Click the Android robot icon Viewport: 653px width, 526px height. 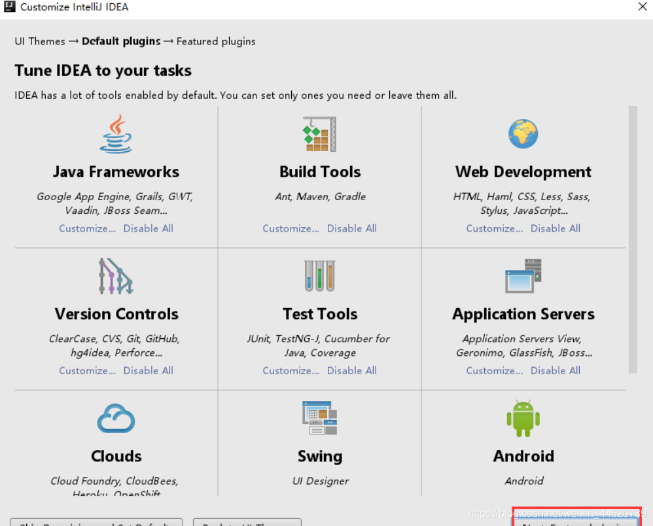[x=523, y=419]
